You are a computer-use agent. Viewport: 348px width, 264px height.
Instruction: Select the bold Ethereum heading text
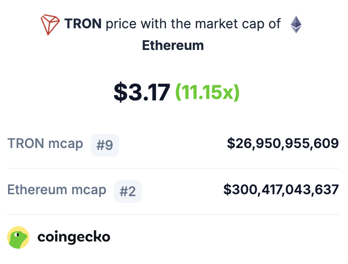173,45
